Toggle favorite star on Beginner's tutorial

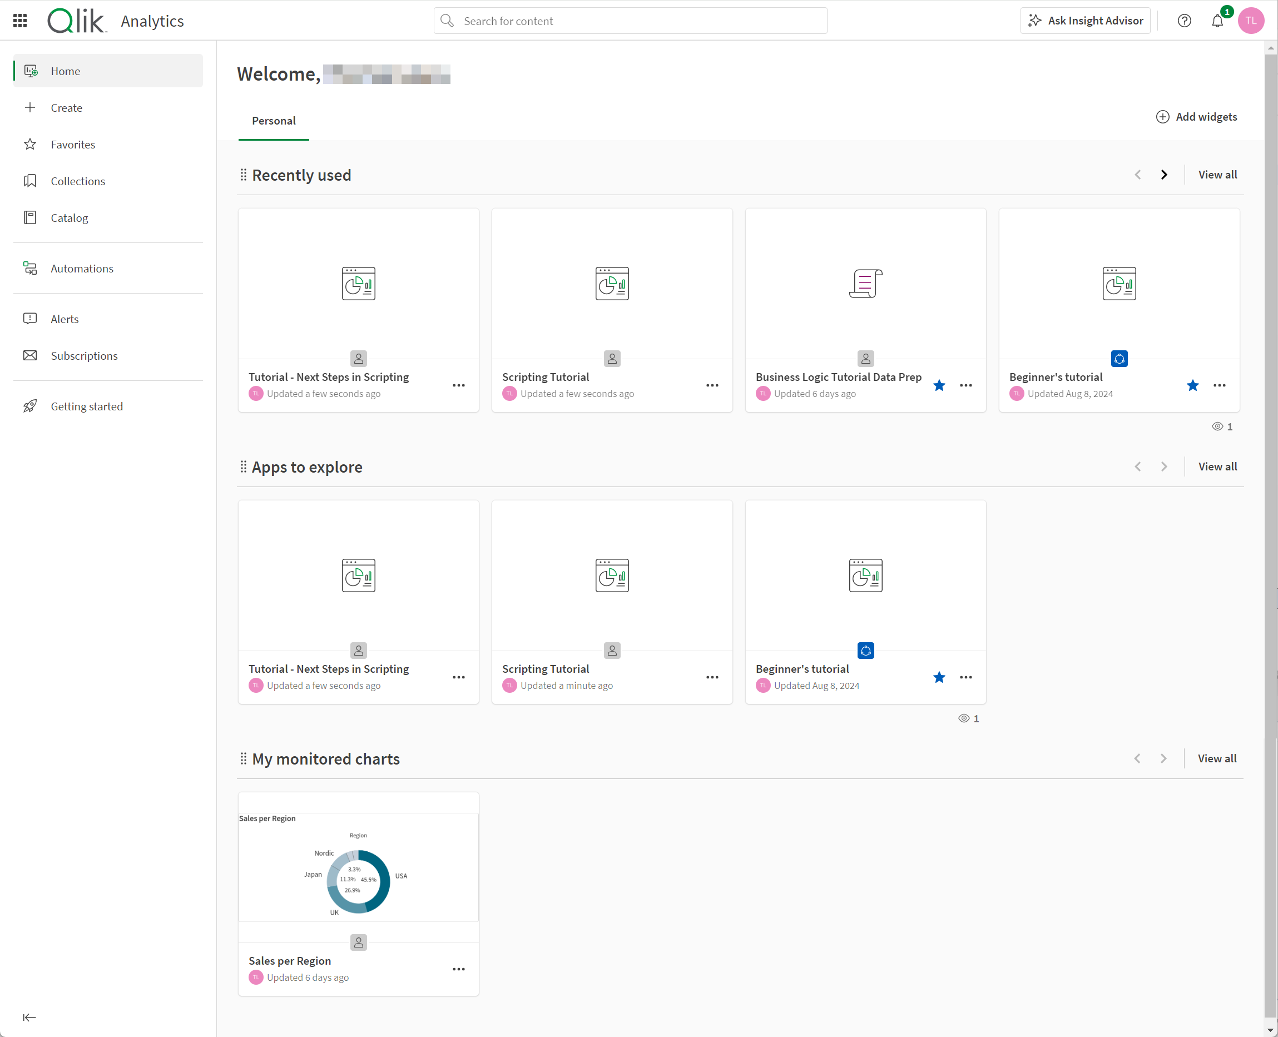[1192, 385]
